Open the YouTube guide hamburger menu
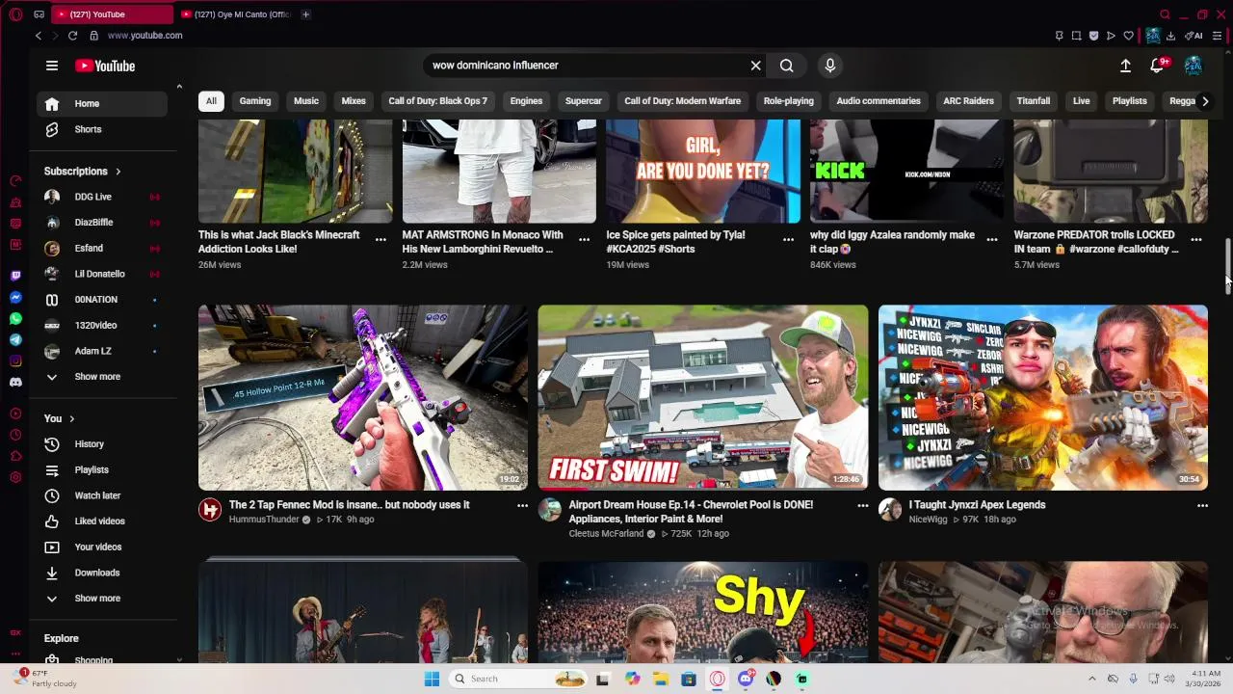1233x694 pixels. point(52,66)
